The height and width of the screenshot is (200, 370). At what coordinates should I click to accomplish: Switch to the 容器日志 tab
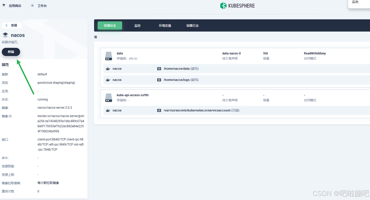pyautogui.click(x=193, y=25)
